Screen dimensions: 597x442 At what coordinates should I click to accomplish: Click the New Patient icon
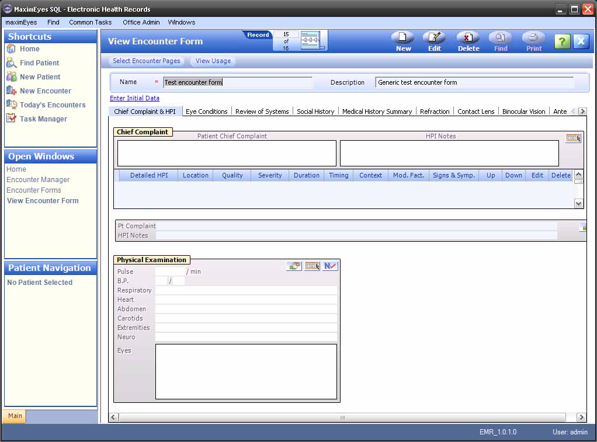pos(12,76)
